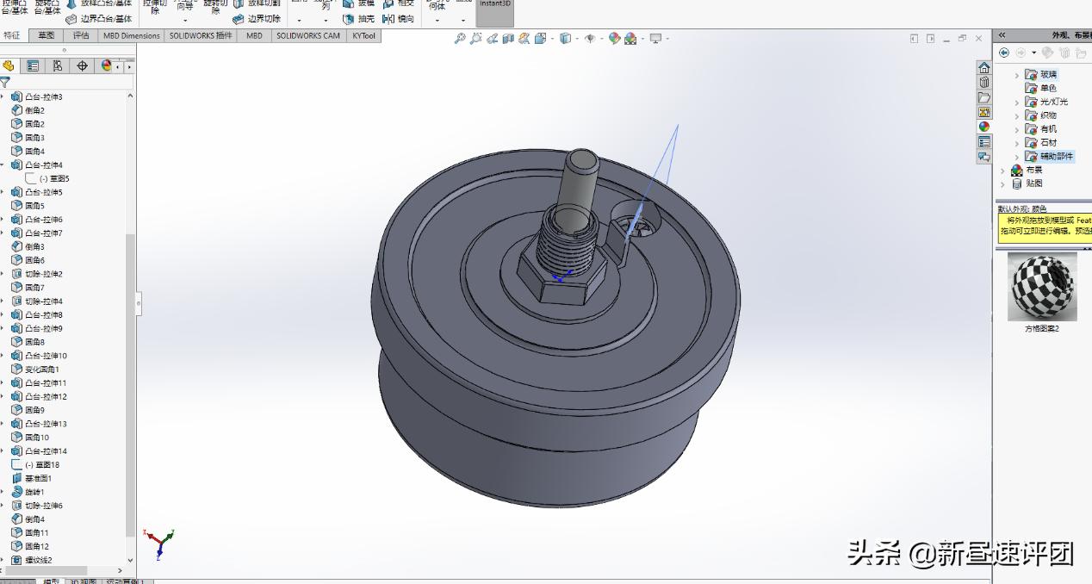Open the DimXpertManager crosshair tab
1092x584 pixels.
[x=83, y=65]
